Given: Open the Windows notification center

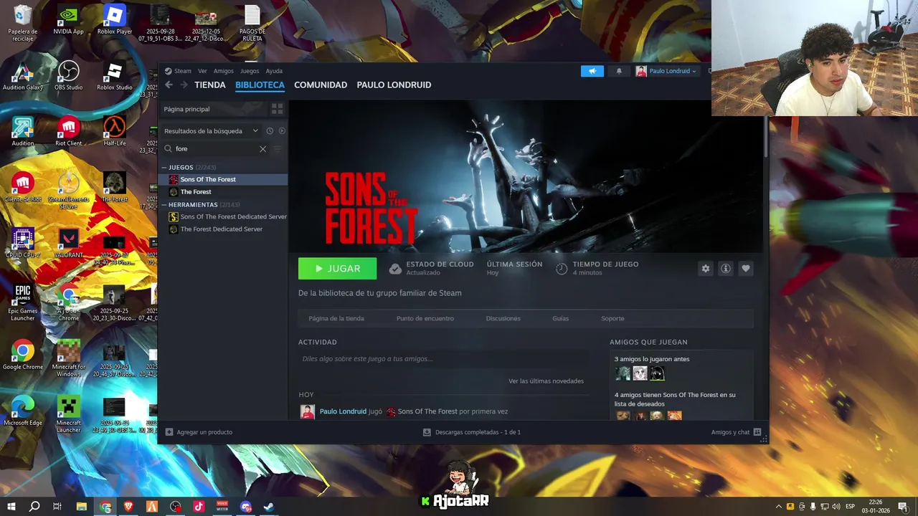Looking at the screenshot, I should coord(903,507).
